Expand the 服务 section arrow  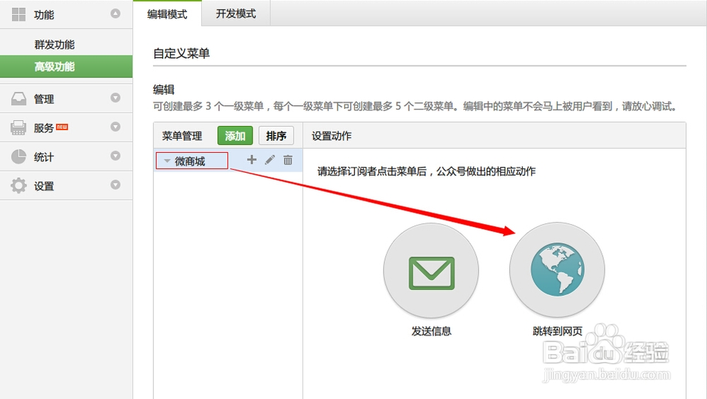[115, 127]
